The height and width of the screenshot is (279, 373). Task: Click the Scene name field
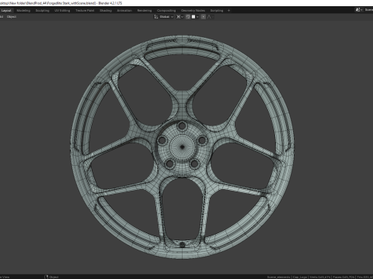368,10
